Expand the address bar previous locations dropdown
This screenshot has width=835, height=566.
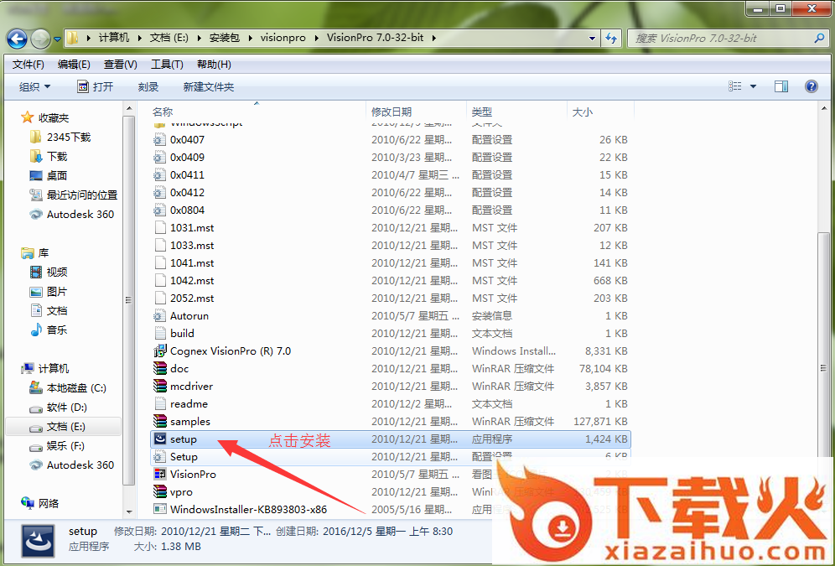(x=592, y=38)
